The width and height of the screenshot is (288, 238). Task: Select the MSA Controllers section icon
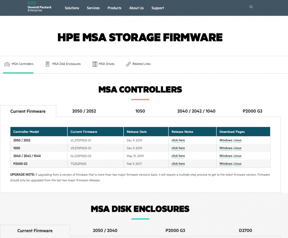click(x=6, y=64)
